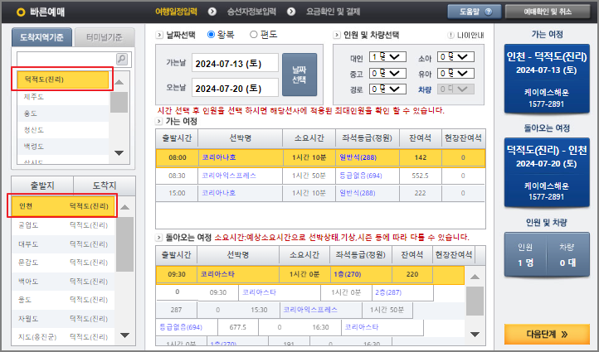Click the 여행일정입력 step
Viewport: 599px width, 352px height.
click(x=176, y=12)
